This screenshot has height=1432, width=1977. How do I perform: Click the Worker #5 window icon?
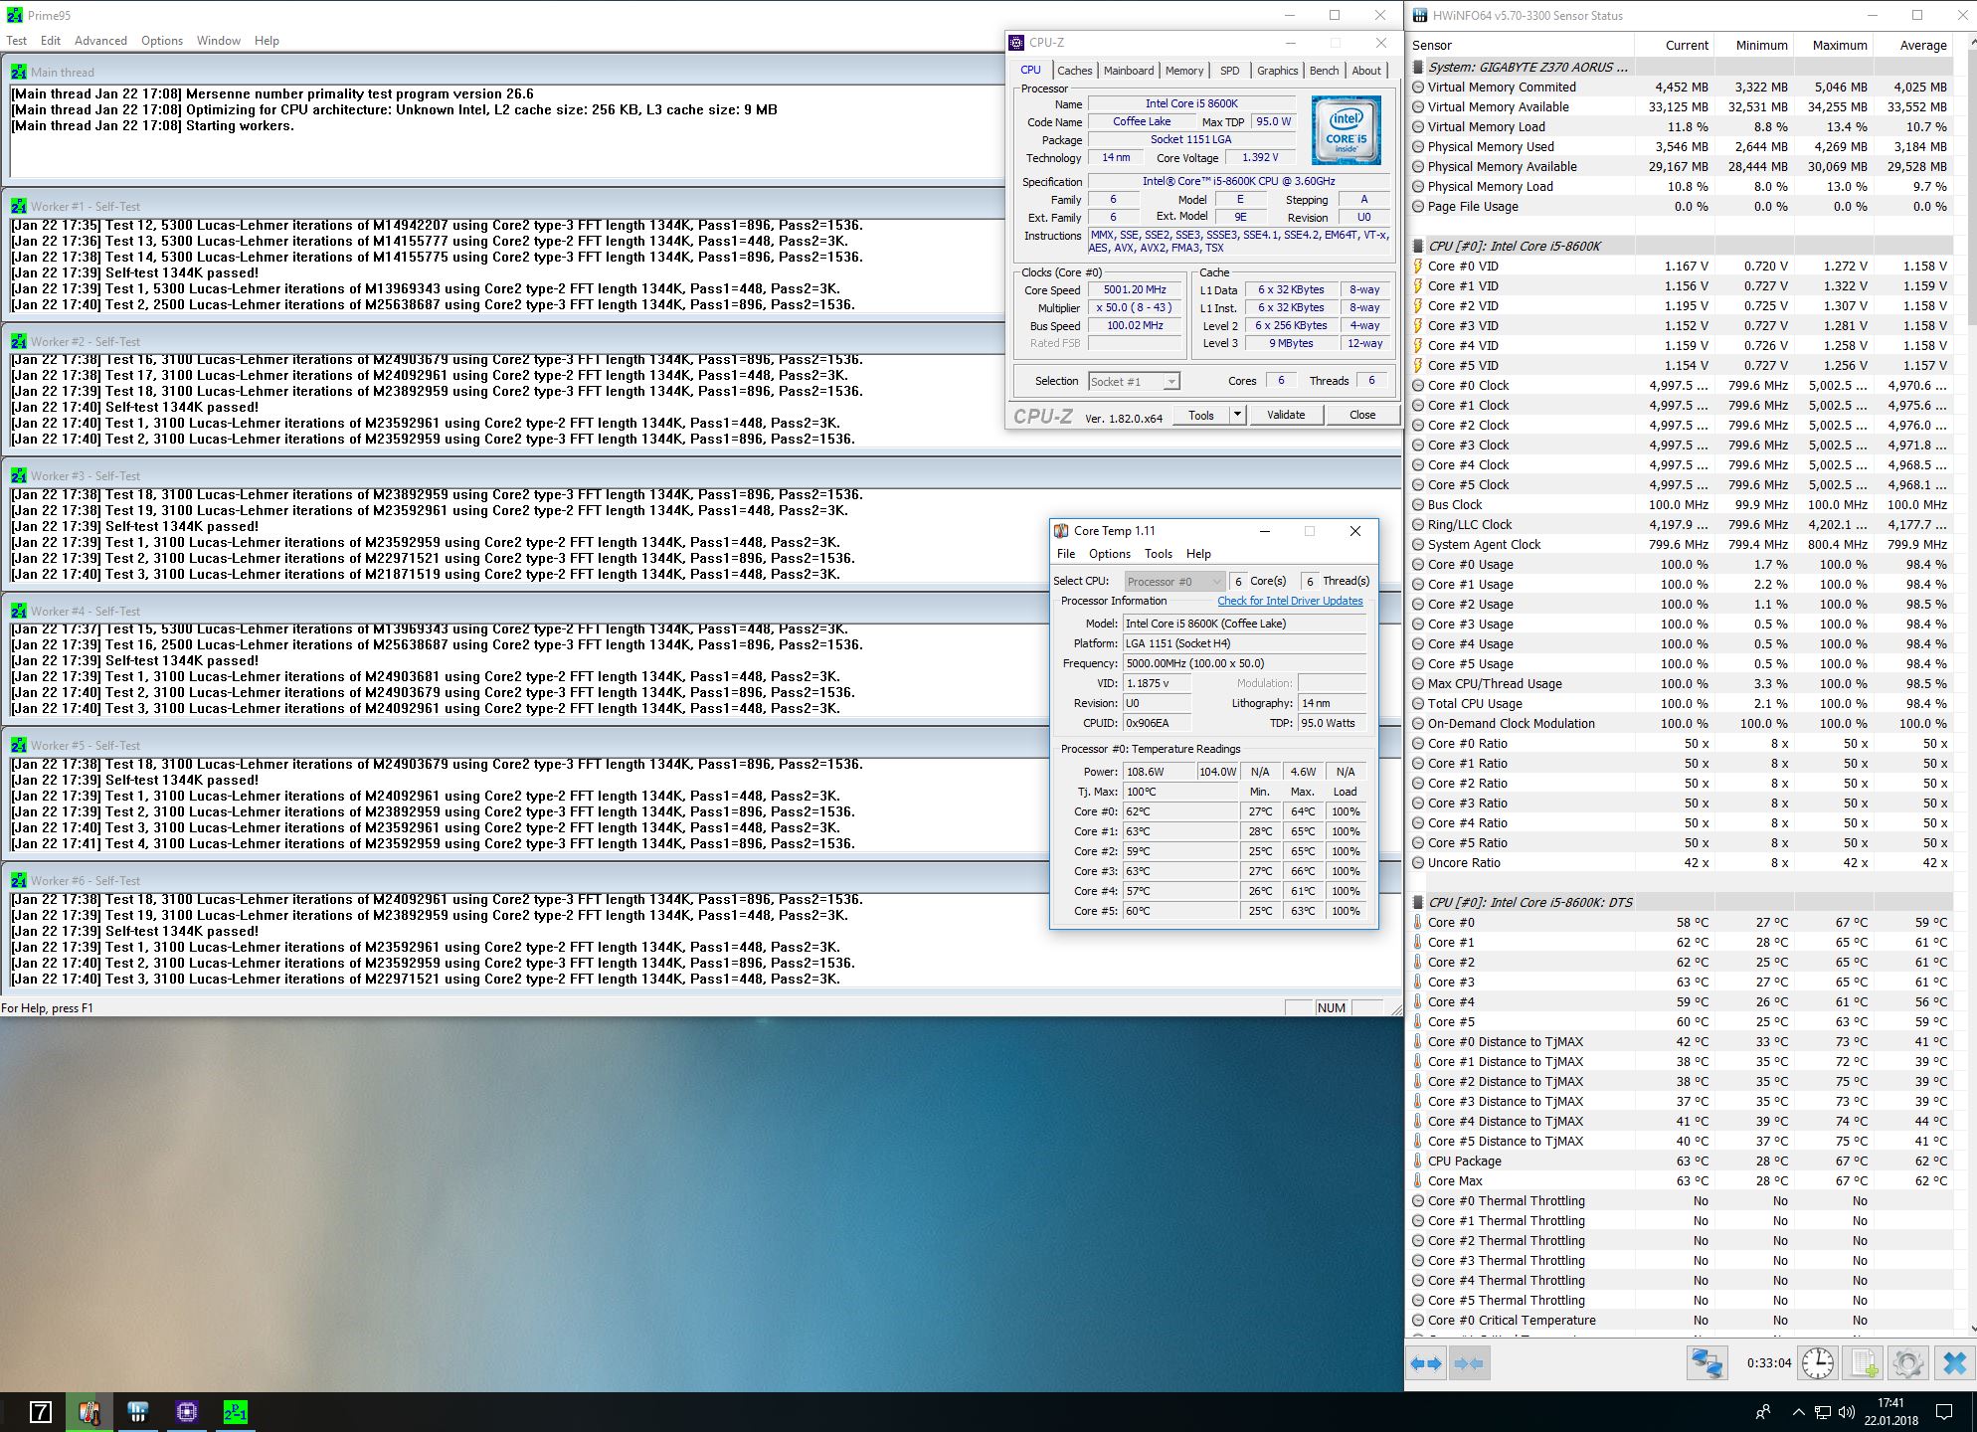19,745
